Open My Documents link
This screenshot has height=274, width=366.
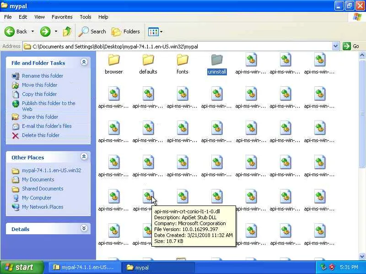(x=38, y=179)
